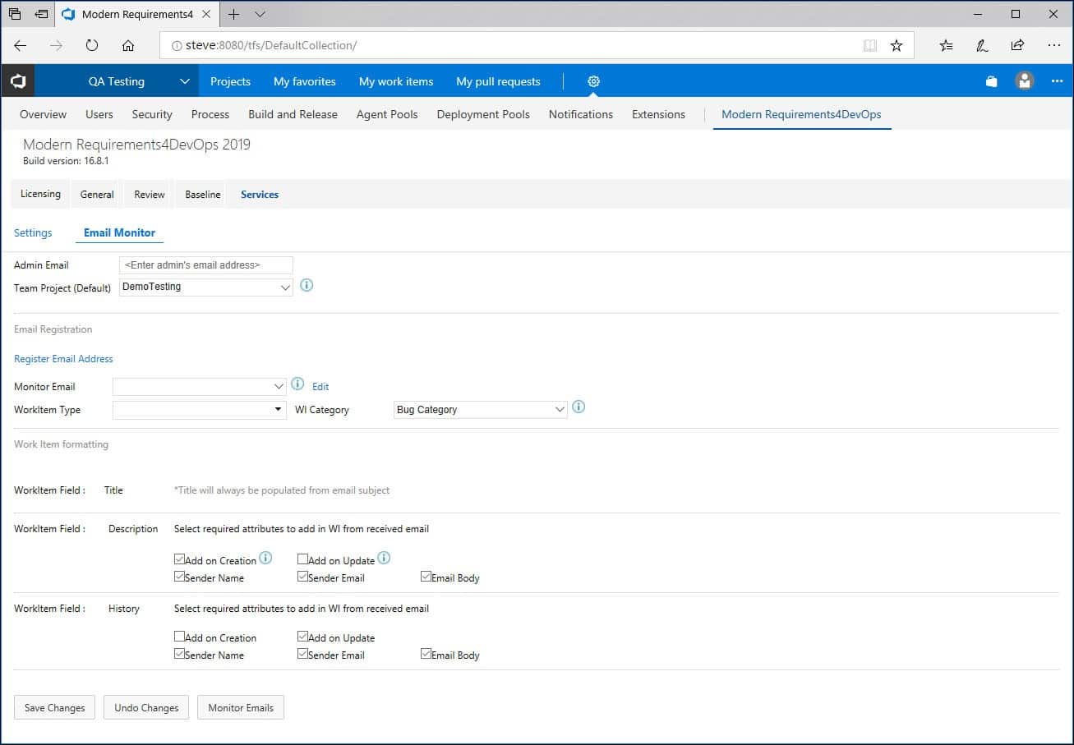
Task: Add page to favorites star
Action: [x=897, y=45]
